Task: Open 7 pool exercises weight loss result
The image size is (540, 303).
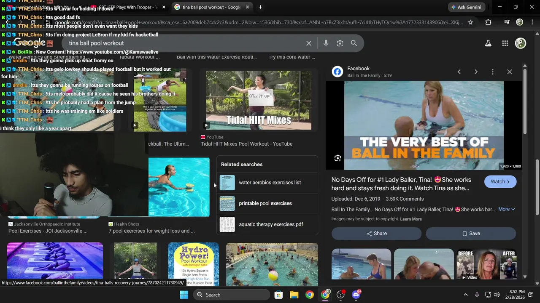Action: point(151,231)
